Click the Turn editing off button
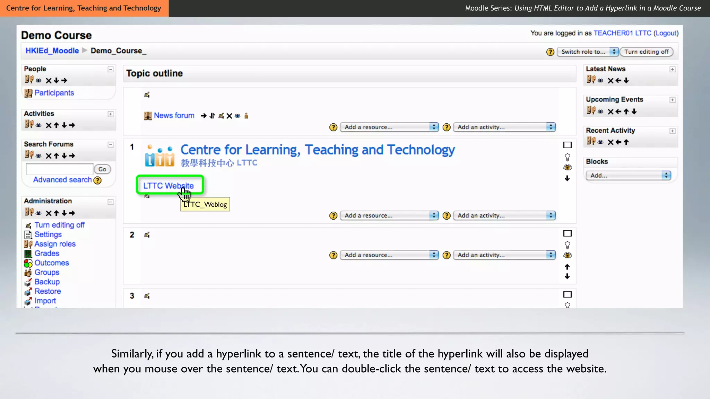Viewport: 710px width, 399px height. pyautogui.click(x=647, y=52)
